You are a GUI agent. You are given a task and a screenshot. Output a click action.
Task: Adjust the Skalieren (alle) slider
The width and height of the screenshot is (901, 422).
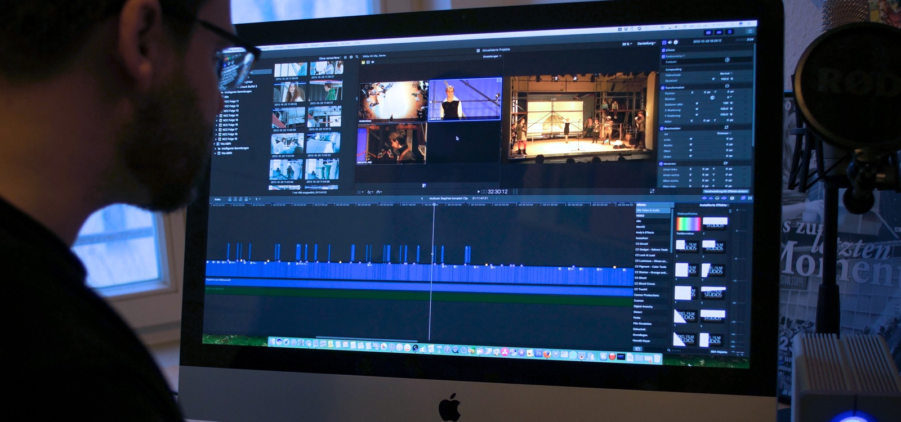point(697,104)
